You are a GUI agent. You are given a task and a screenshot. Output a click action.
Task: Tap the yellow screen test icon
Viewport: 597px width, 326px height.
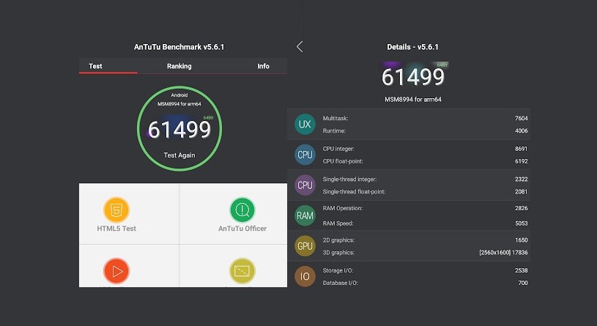(x=242, y=271)
